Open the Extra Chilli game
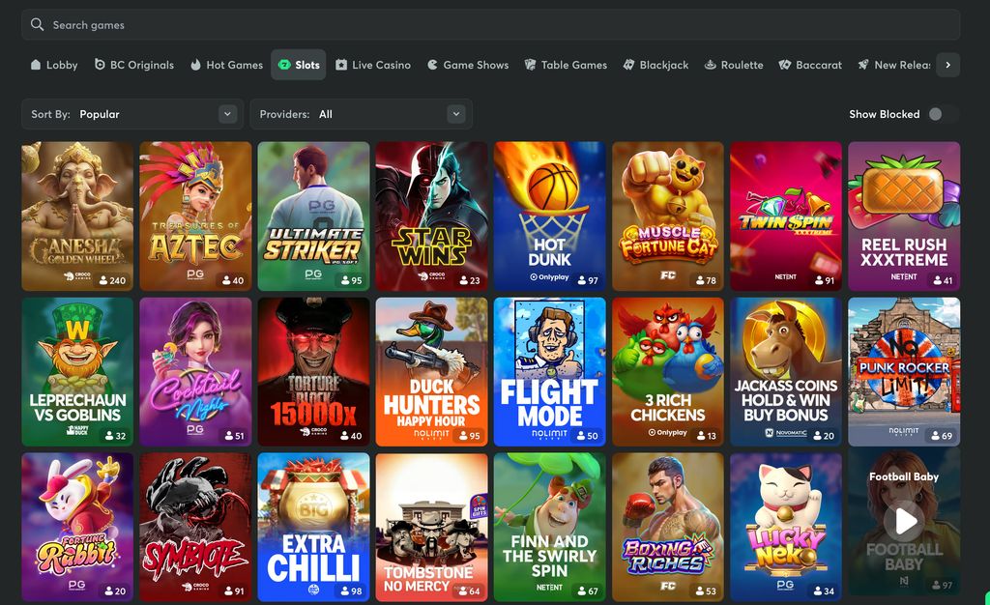Image resolution: width=990 pixels, height=605 pixels. point(314,528)
